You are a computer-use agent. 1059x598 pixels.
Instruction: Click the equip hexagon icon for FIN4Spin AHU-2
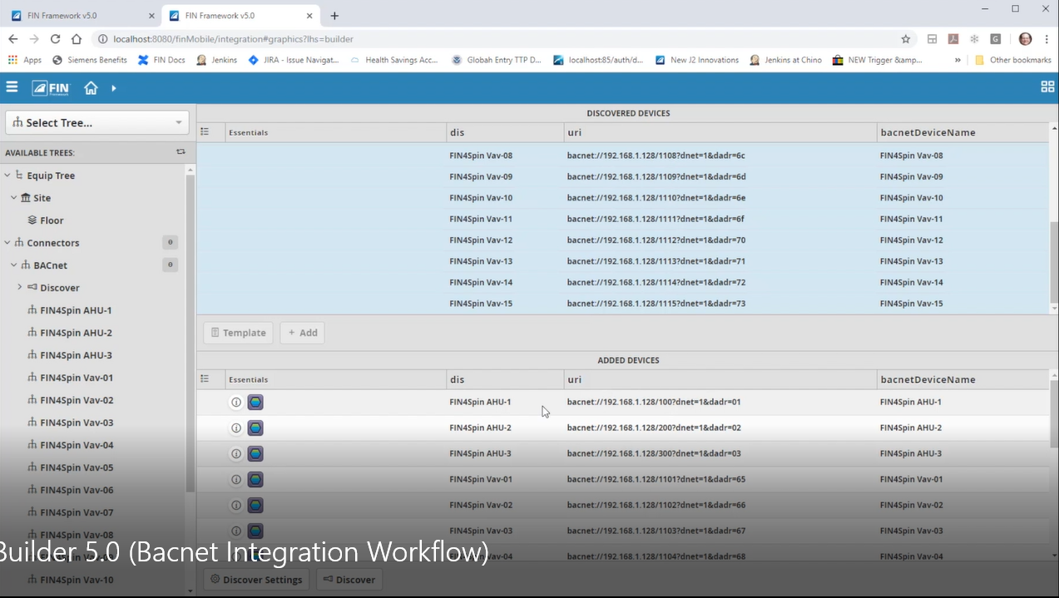[255, 427]
